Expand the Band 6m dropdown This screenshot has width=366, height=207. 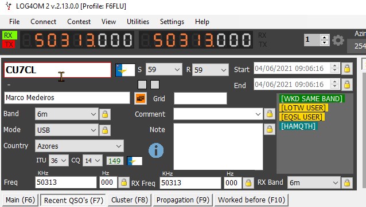(x=67, y=114)
